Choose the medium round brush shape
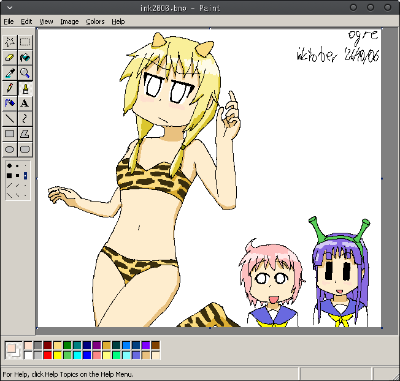The image size is (400, 381). point(17,166)
